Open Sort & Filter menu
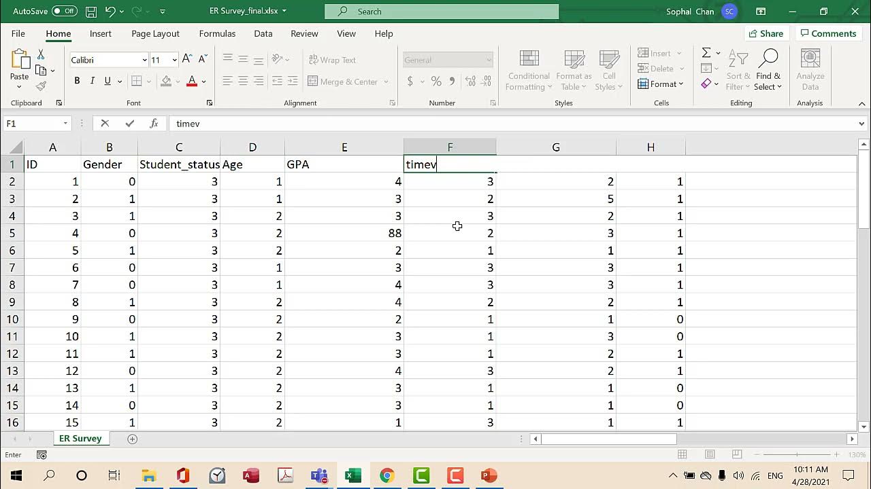The width and height of the screenshot is (871, 489). coord(738,70)
